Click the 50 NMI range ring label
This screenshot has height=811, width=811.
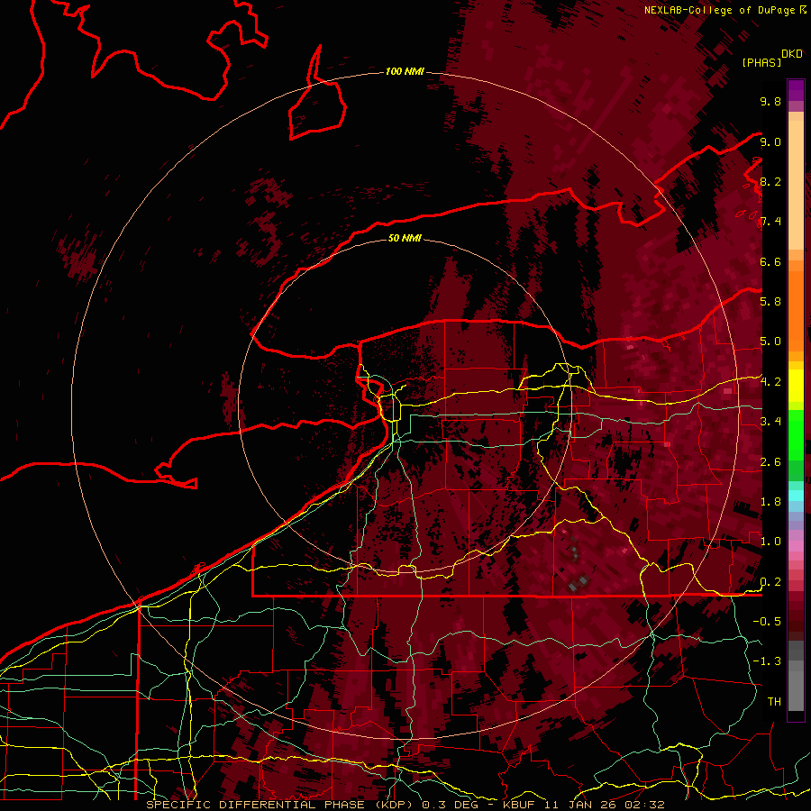tap(405, 239)
